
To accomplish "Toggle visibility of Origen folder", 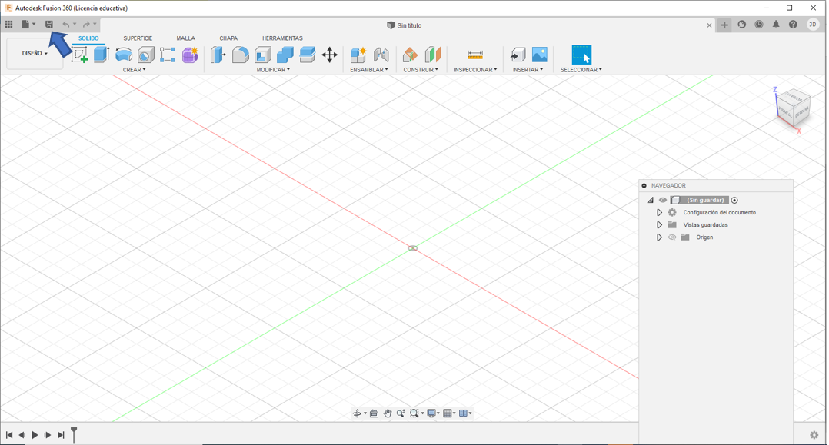I will tap(672, 237).
